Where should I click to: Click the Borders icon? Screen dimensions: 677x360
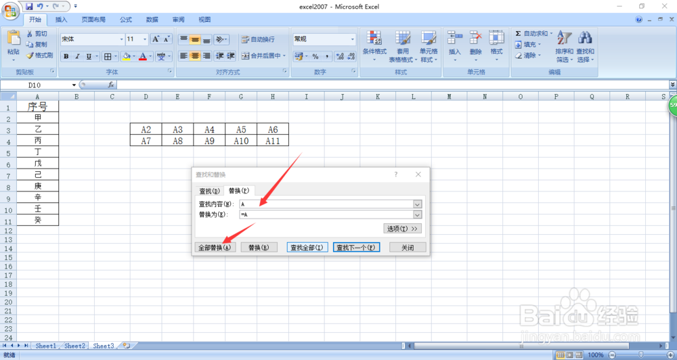pos(108,56)
